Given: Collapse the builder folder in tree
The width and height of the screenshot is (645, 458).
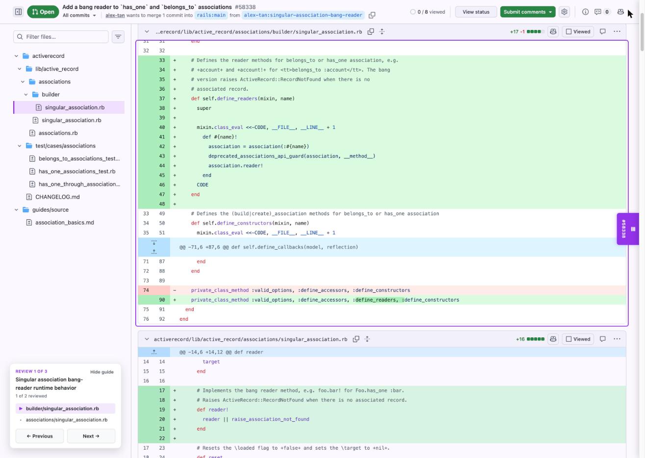Looking at the screenshot, I should pos(26,94).
